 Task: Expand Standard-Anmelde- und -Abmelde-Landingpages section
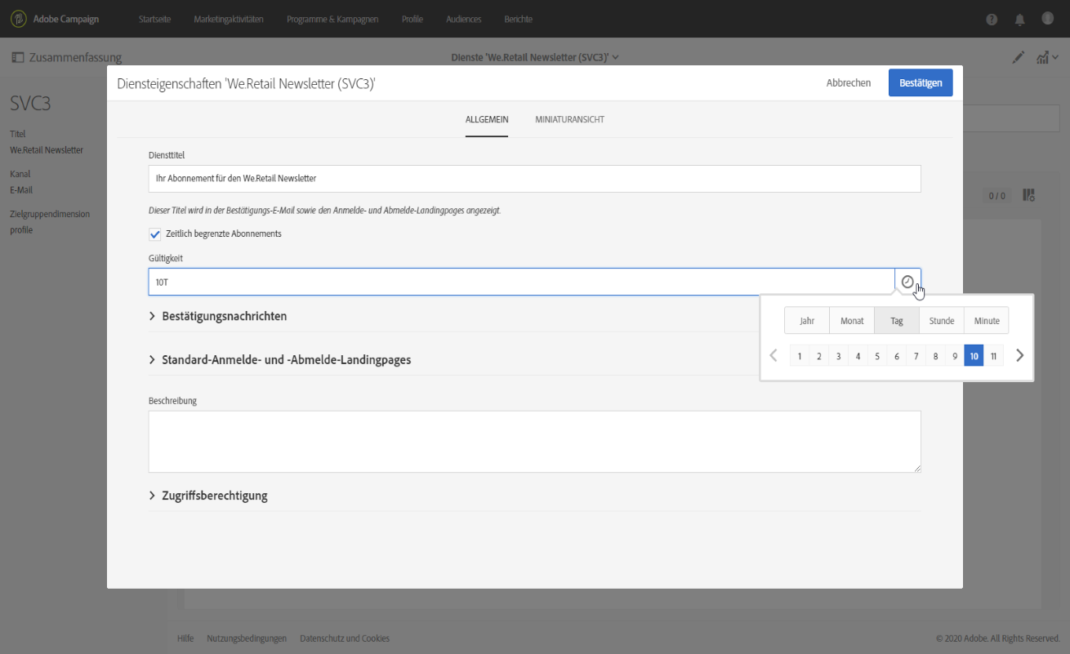[x=279, y=359]
